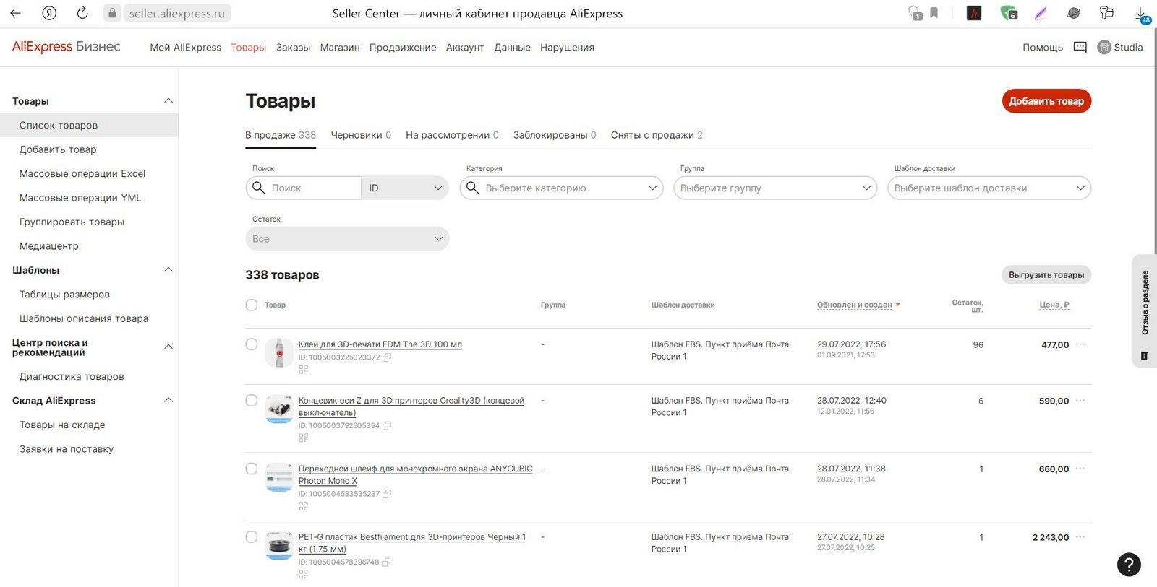Select checkbox for Концевик оси Z product
This screenshot has height=587, width=1157.
pos(252,401)
